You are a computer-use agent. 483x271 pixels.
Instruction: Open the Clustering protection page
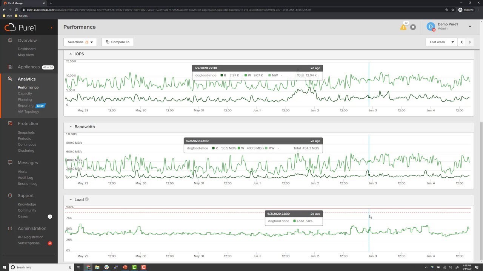point(26,151)
